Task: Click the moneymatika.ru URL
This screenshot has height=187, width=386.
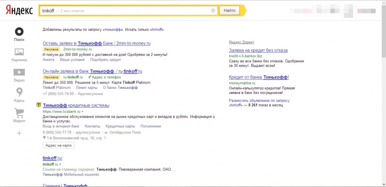Action: (x=242, y=83)
